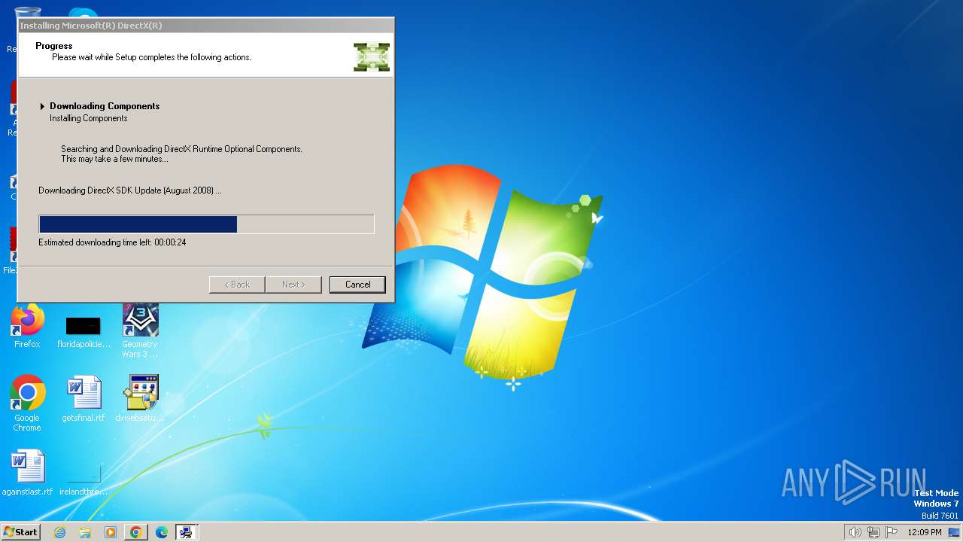Image resolution: width=963 pixels, height=542 pixels.
Task: Open the Start menu
Action: (x=21, y=532)
